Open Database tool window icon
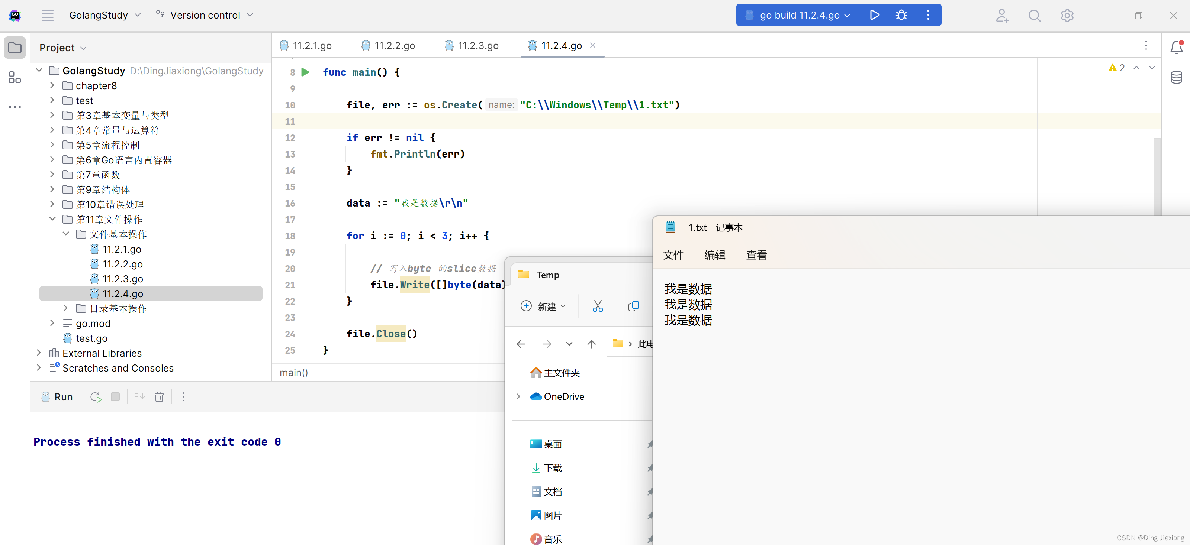Screen dimensions: 1190x545 point(1176,77)
